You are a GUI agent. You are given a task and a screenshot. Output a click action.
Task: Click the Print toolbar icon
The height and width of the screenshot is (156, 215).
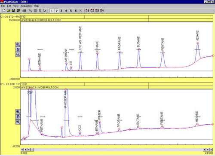click(25, 10)
